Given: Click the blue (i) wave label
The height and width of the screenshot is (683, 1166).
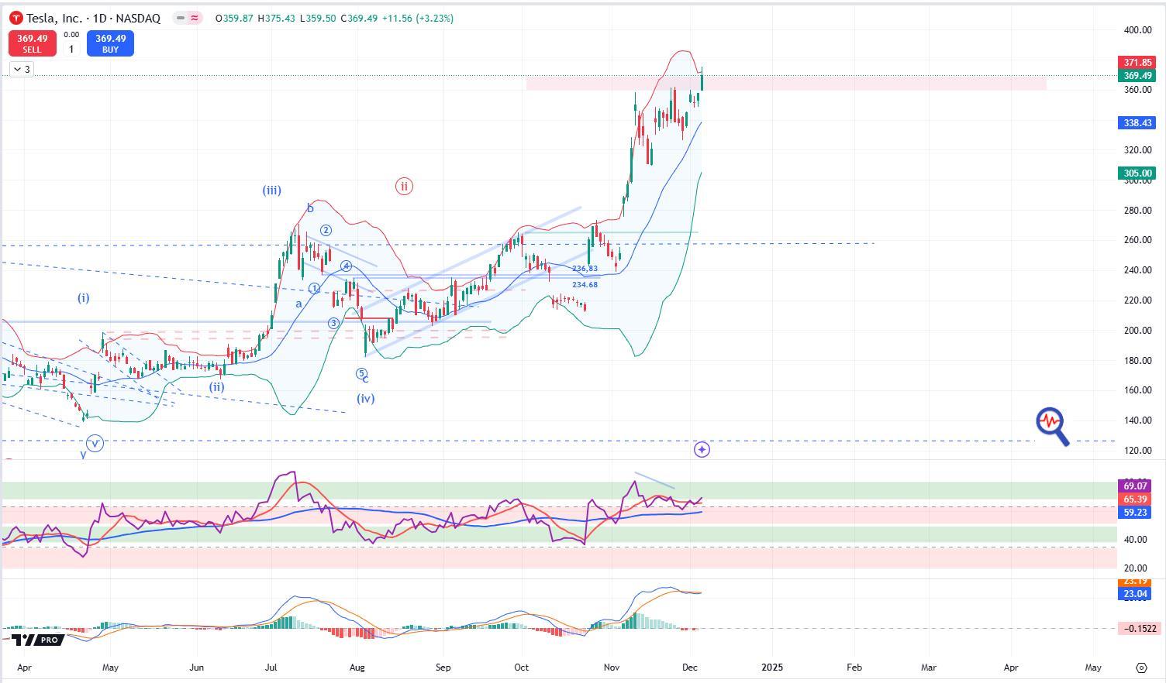Looking at the screenshot, I should coord(83,298).
